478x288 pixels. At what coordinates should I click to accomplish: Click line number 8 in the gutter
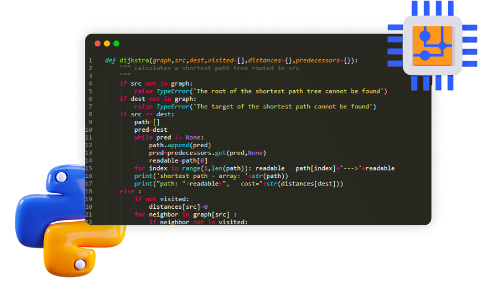click(x=90, y=114)
